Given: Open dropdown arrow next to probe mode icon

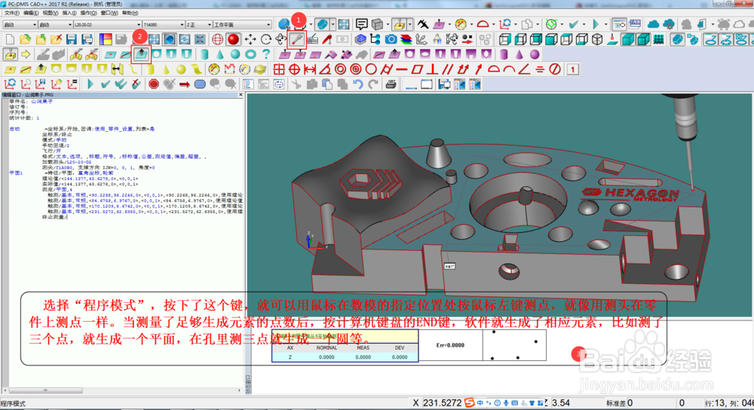Looking at the screenshot, I should [x=409, y=24].
